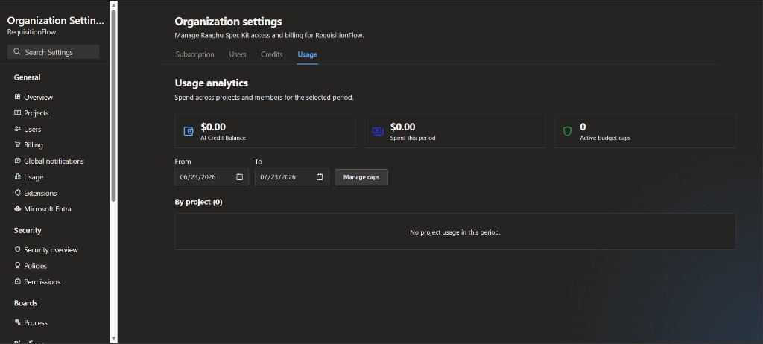The width and height of the screenshot is (763, 344).
Task: Click the Active budget caps shield icon
Action: (567, 131)
